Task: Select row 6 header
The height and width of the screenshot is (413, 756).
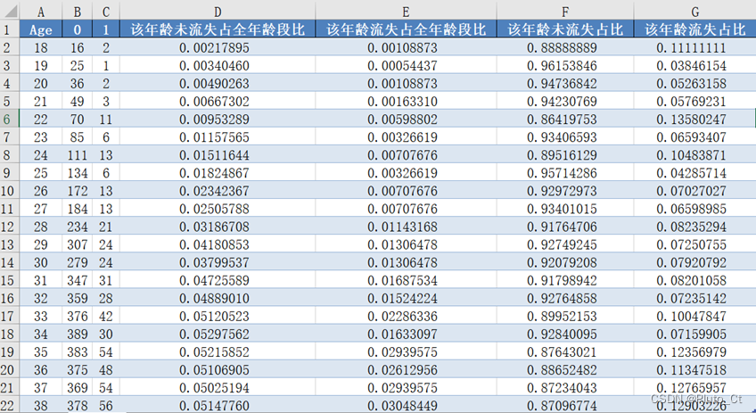Action: pyautogui.click(x=10, y=120)
